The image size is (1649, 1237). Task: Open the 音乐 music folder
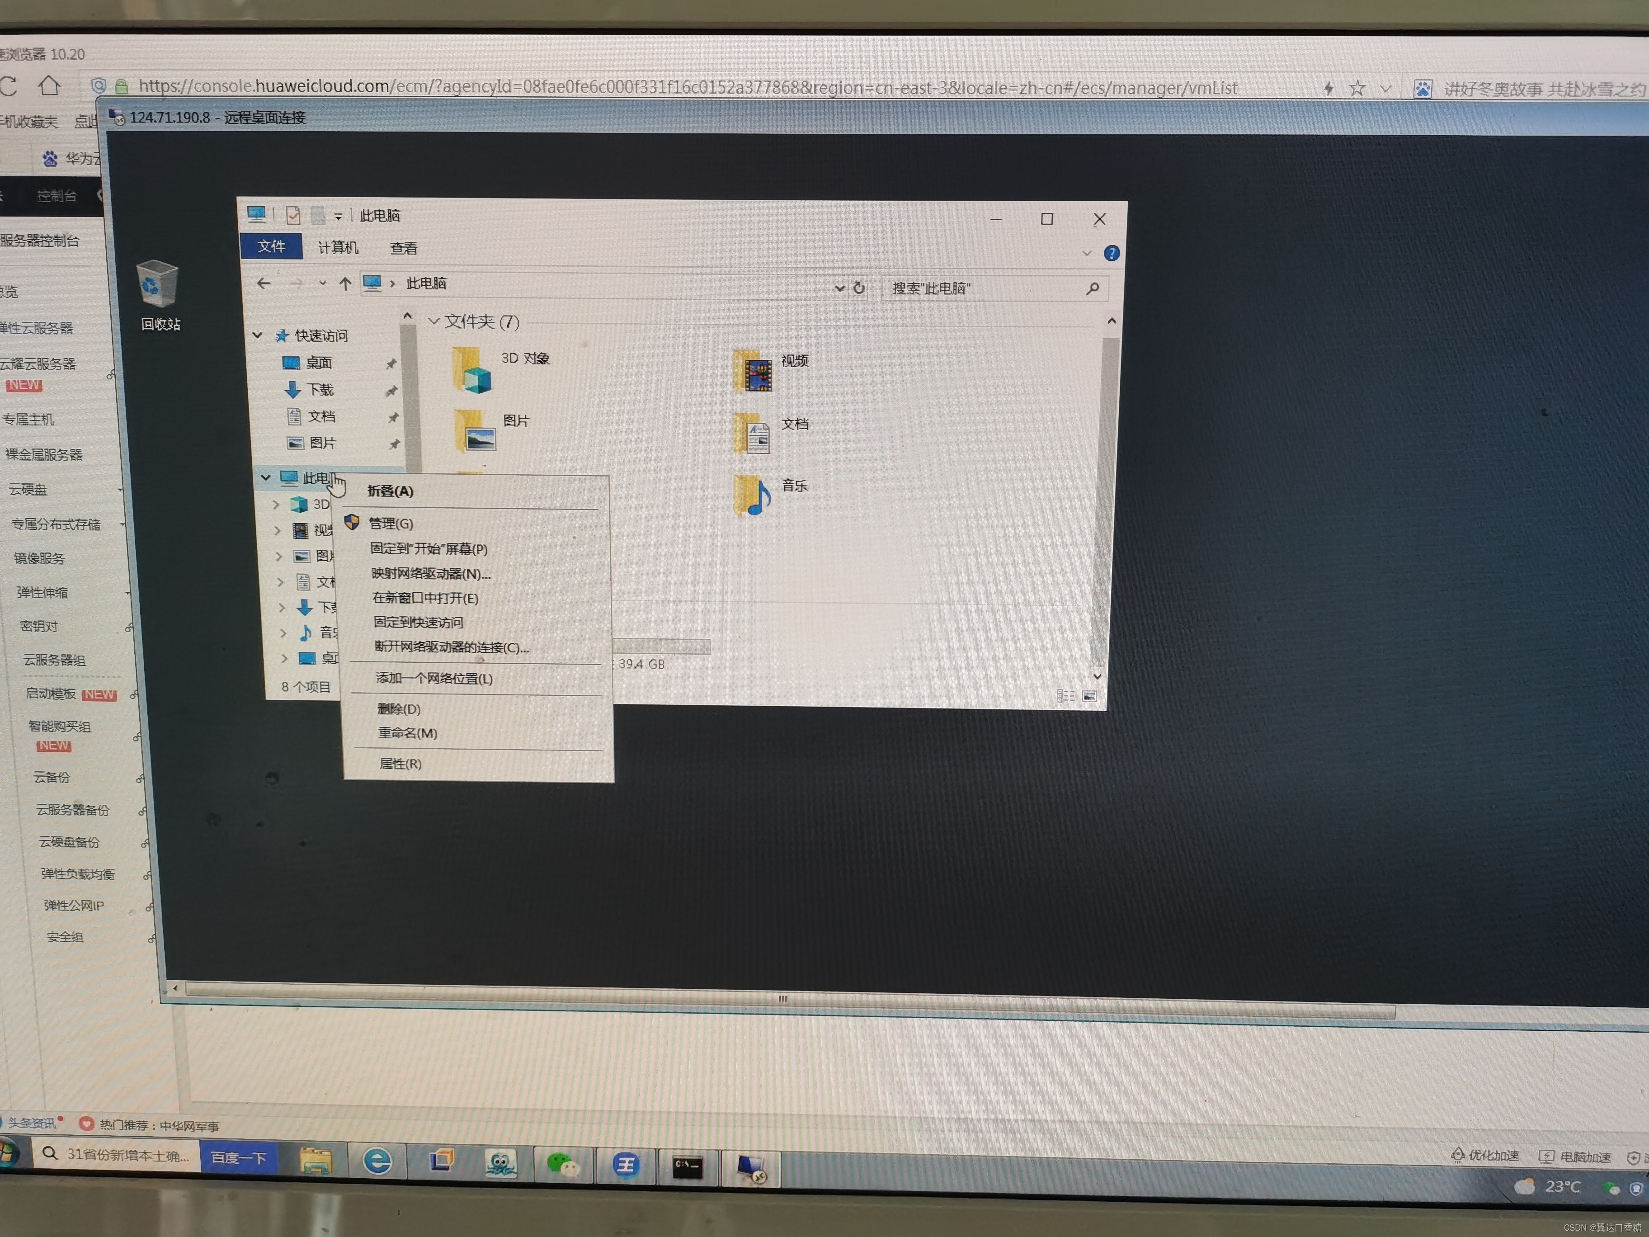[x=753, y=495]
